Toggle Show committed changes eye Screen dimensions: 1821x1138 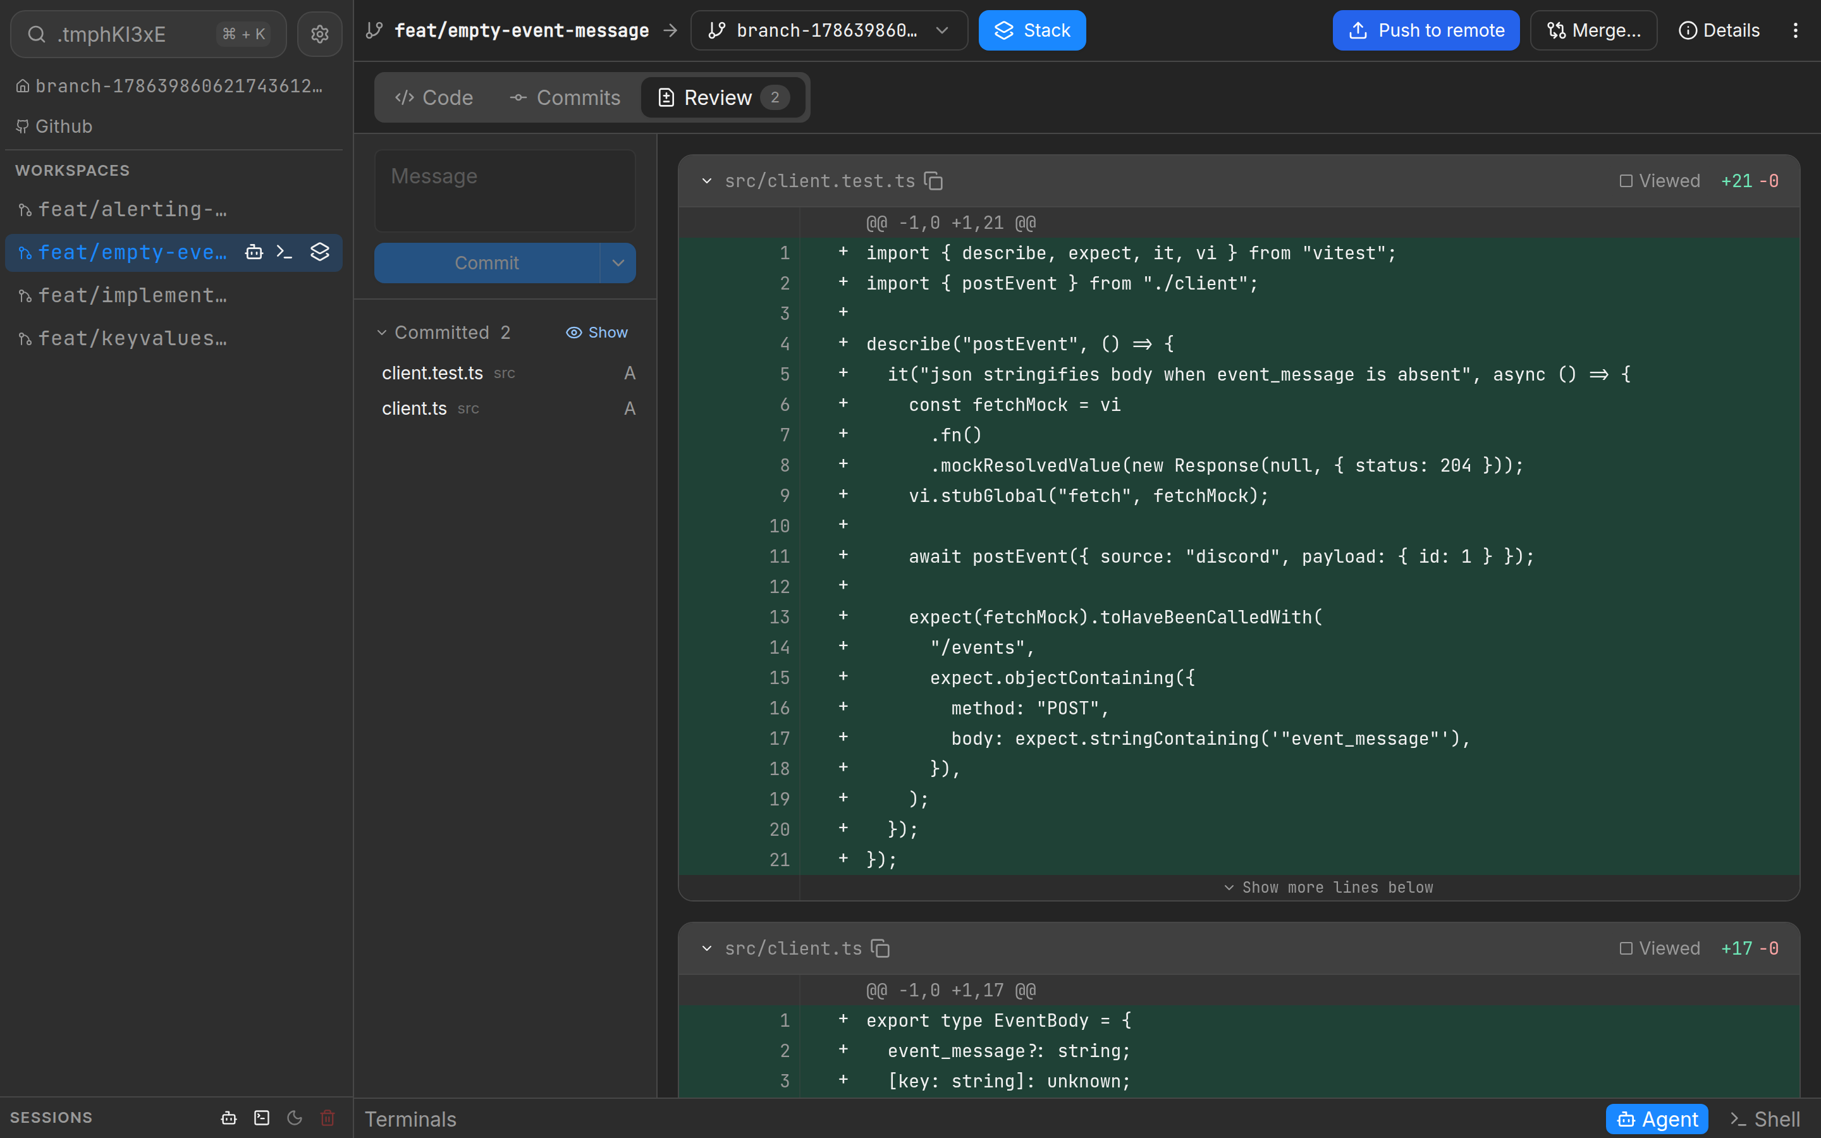pos(597,333)
